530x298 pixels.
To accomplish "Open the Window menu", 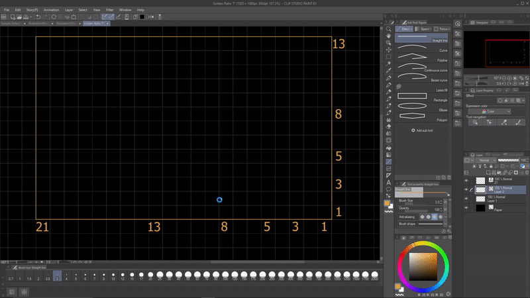I will click(125, 10).
